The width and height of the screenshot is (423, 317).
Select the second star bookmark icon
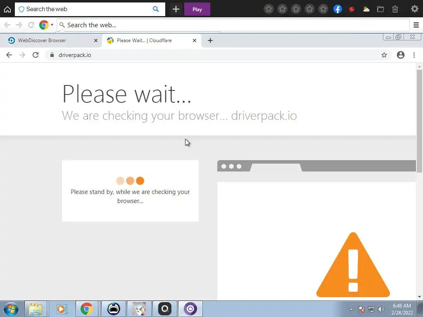point(282,9)
